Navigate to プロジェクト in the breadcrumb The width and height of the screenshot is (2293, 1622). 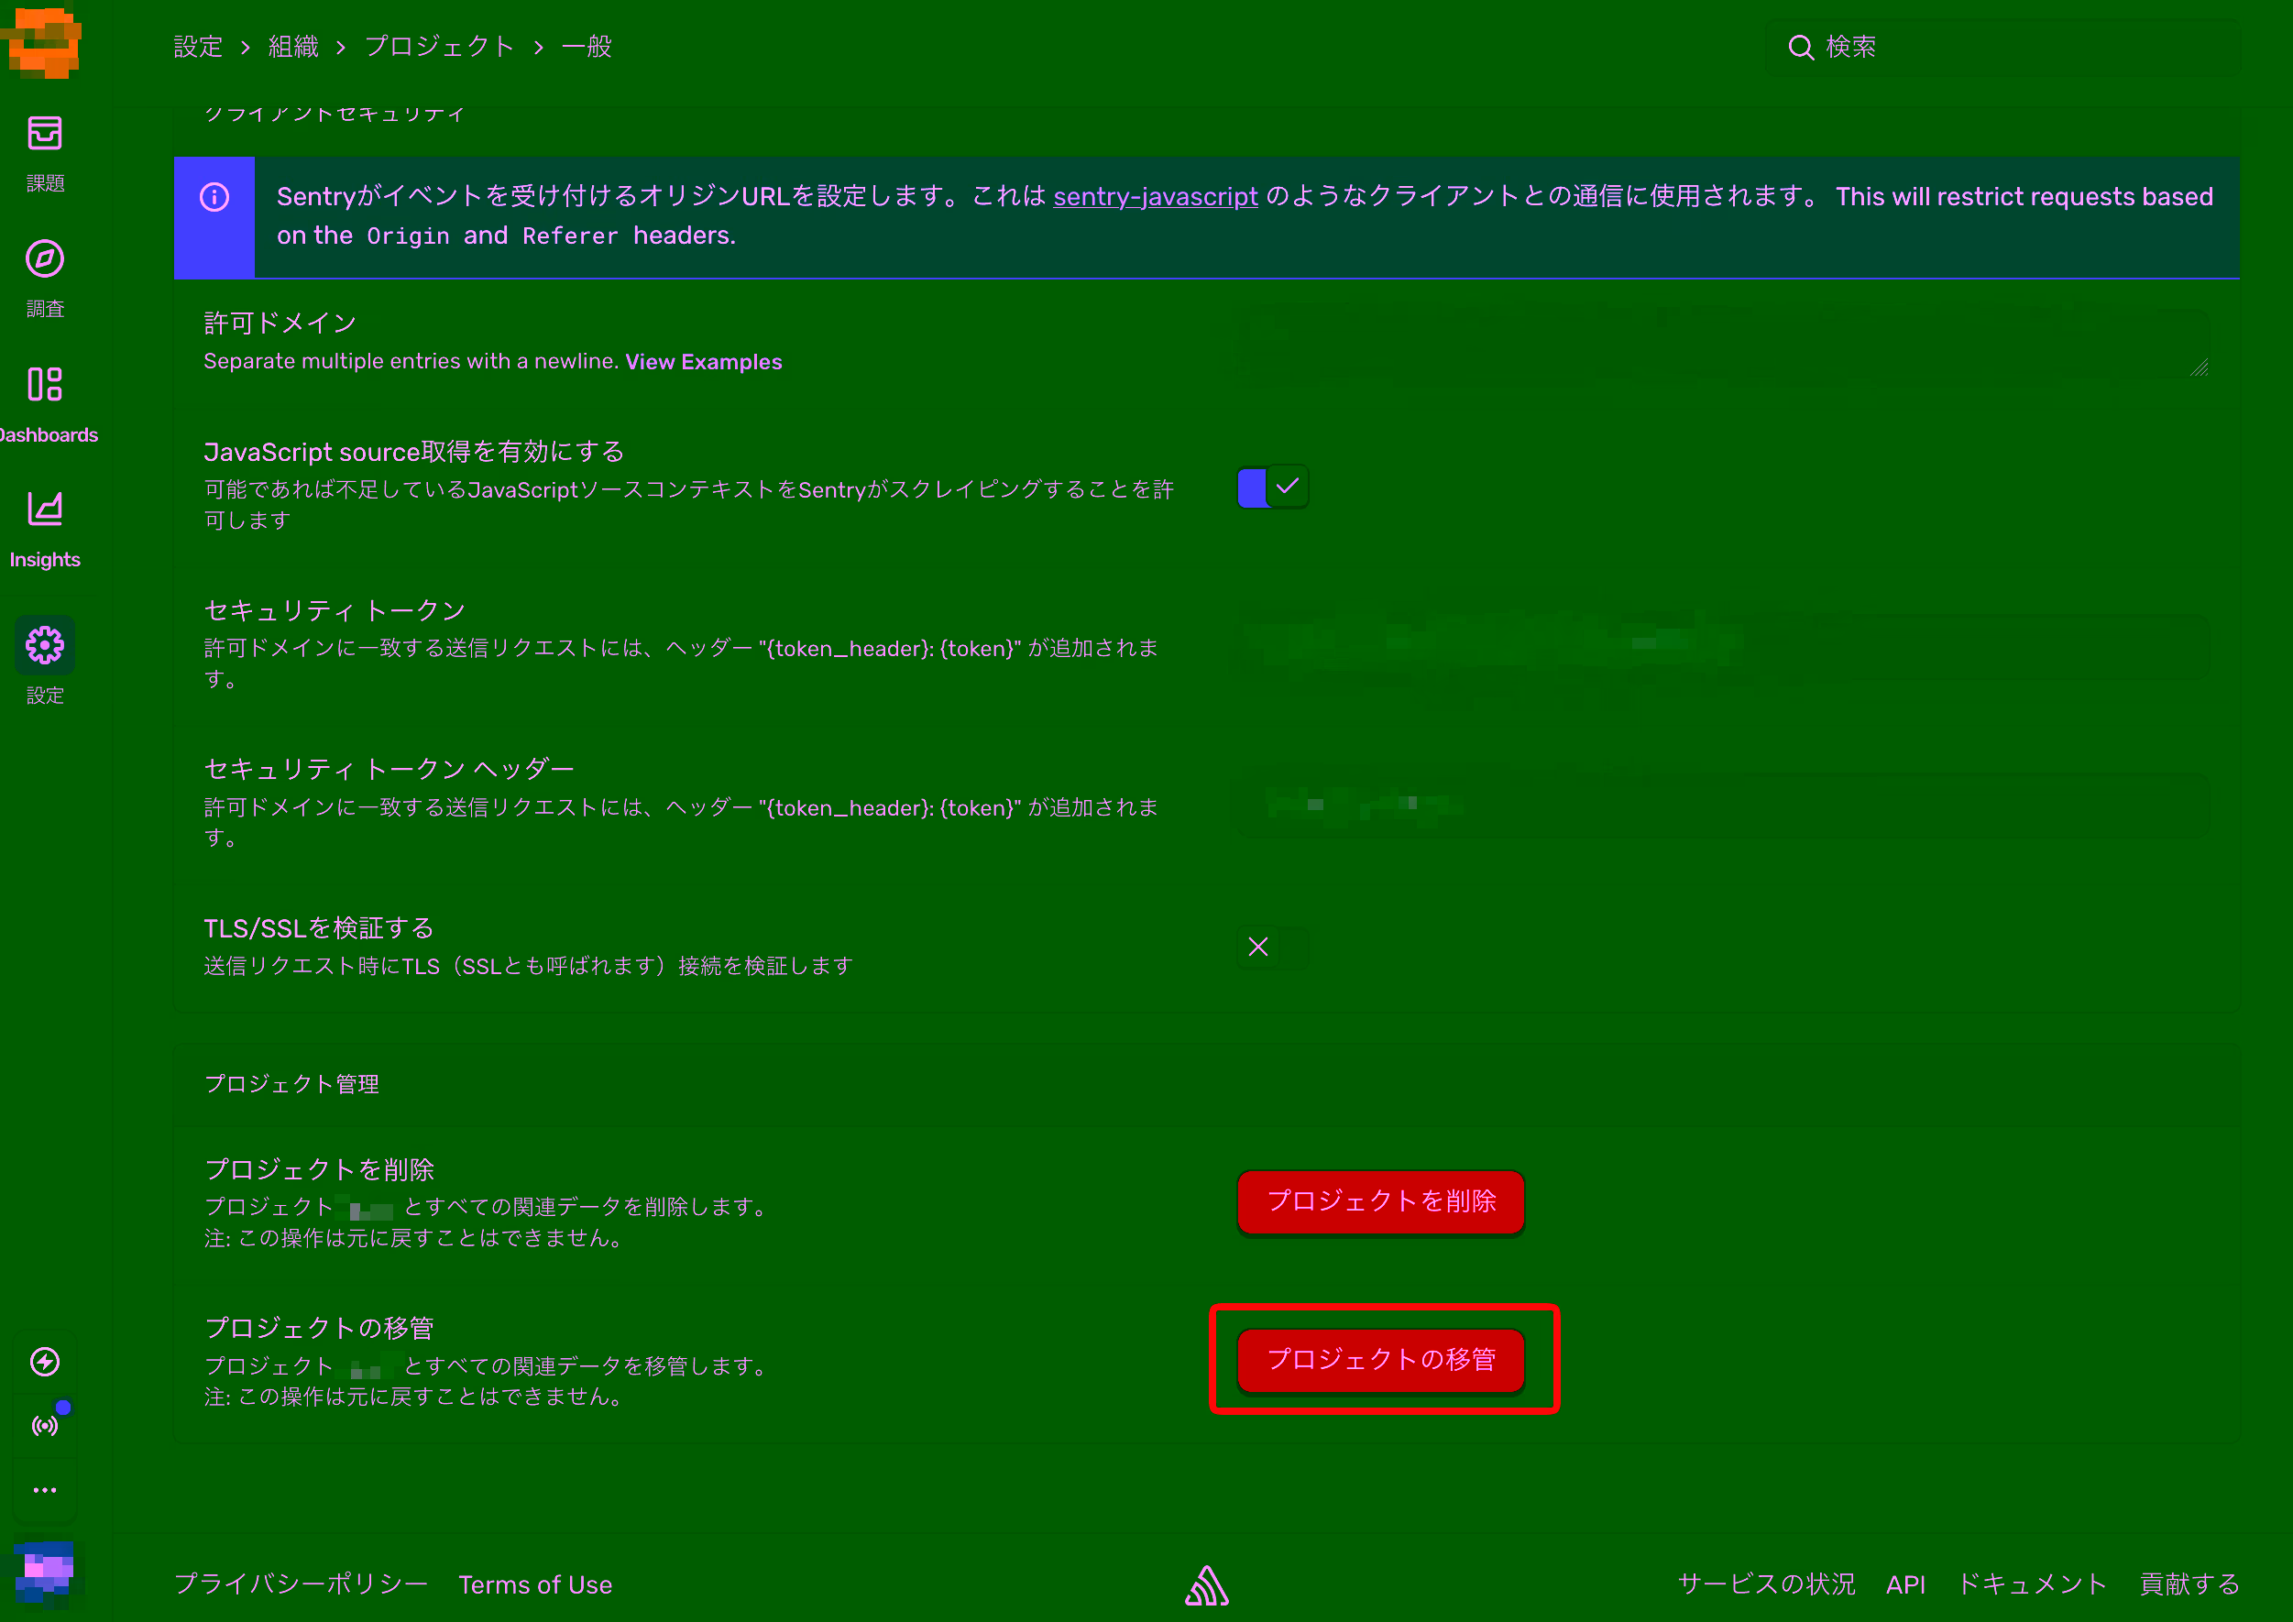[439, 46]
